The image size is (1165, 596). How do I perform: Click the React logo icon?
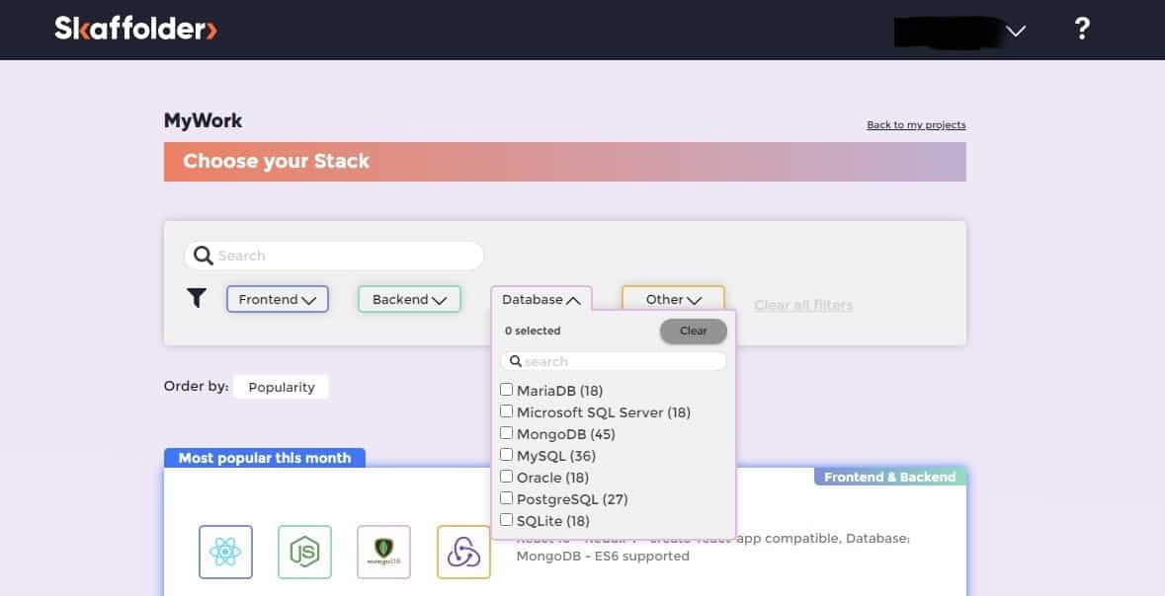[225, 552]
